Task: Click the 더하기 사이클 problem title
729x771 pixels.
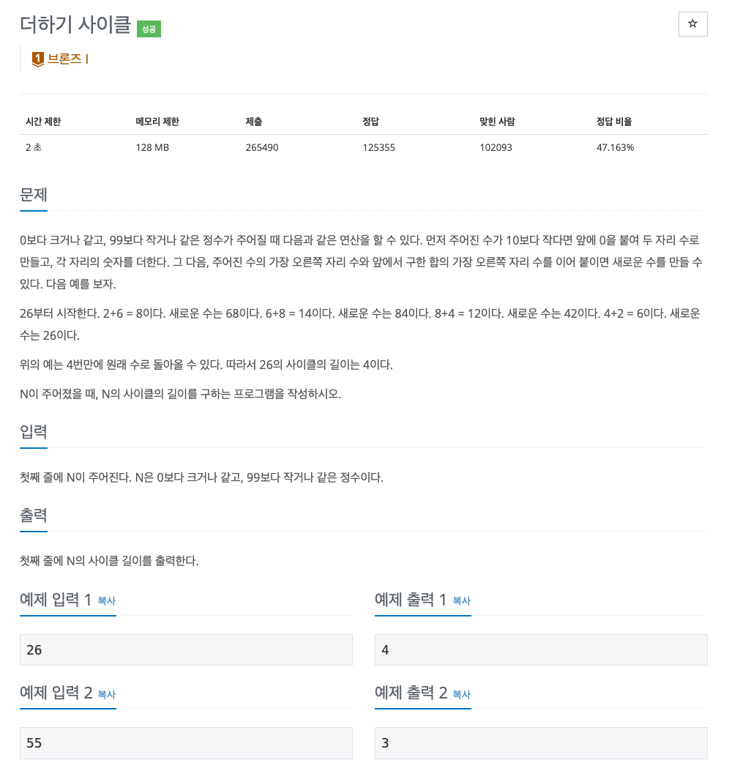Action: (x=75, y=24)
